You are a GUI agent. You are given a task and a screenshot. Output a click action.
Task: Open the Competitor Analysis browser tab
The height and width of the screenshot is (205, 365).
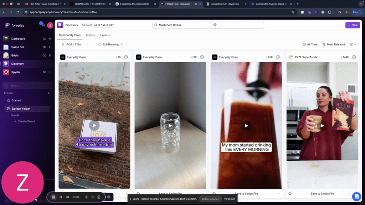[271, 4]
